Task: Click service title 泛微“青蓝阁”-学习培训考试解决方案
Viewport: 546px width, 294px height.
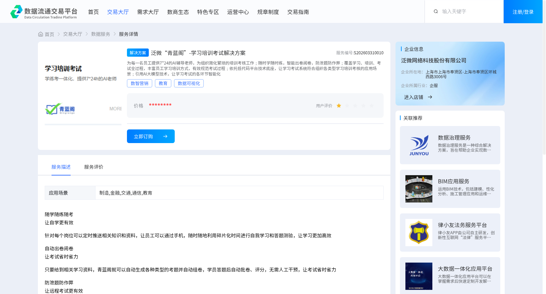Action: 198,53
